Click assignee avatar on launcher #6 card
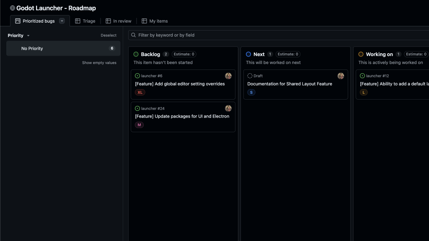The width and height of the screenshot is (429, 241). pos(228,76)
